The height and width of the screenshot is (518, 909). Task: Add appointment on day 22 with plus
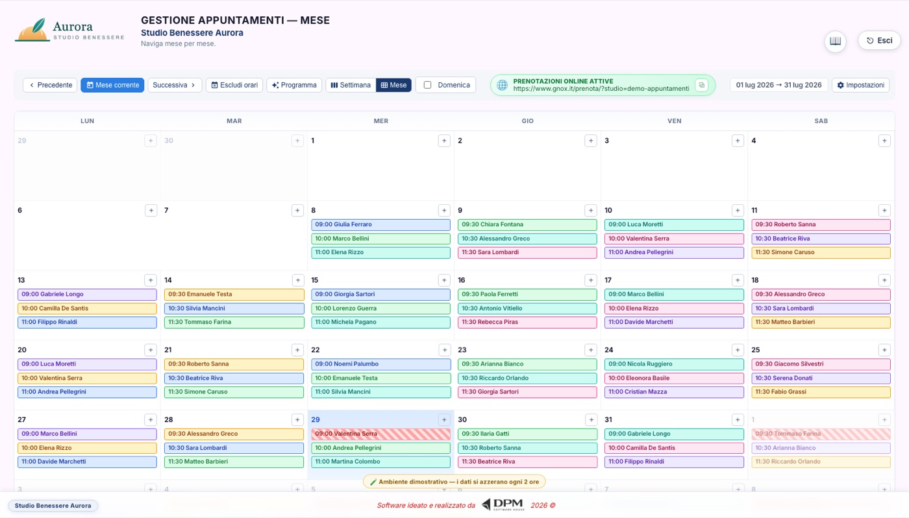tap(444, 350)
